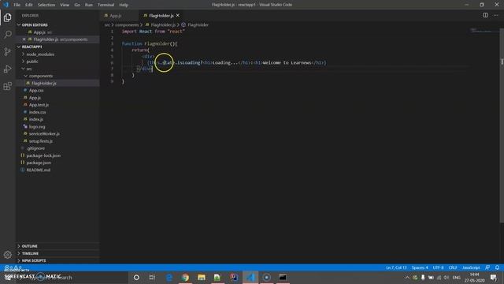
Task: Open File Explorer from taskbar
Action: [x=202, y=277]
